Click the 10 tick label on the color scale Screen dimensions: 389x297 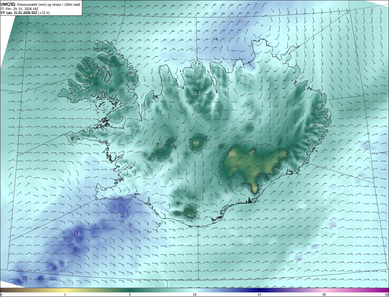[194, 295]
